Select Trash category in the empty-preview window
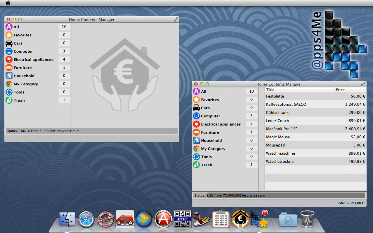Image resolution: width=373 pixels, height=233 pixels. 19,100
